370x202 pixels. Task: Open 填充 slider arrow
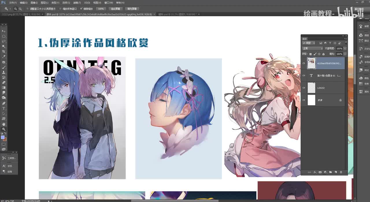pyautogui.click(x=345, y=54)
